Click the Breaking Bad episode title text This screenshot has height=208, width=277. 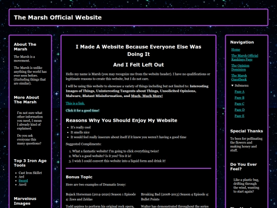point(175,197)
